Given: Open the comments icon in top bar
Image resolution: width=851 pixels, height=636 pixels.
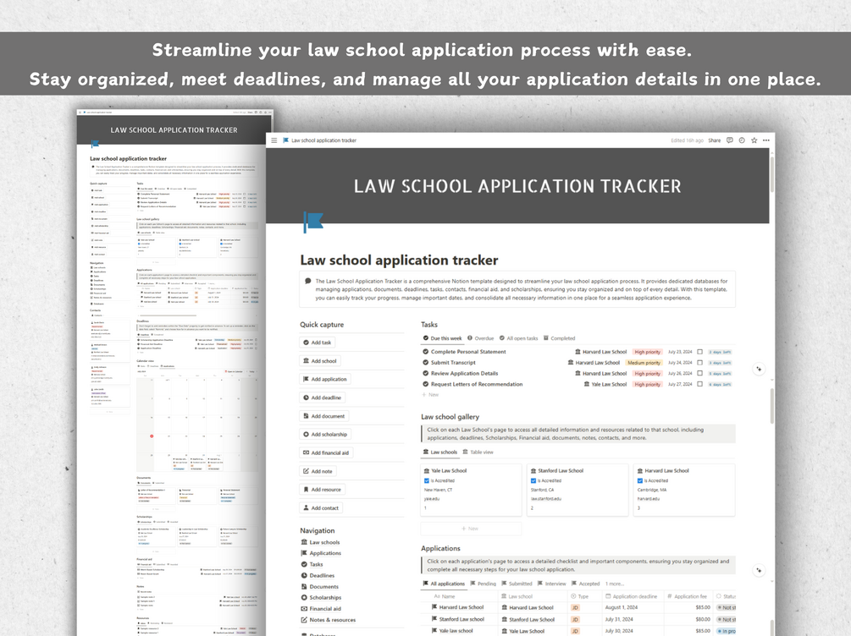Looking at the screenshot, I should pos(729,140).
